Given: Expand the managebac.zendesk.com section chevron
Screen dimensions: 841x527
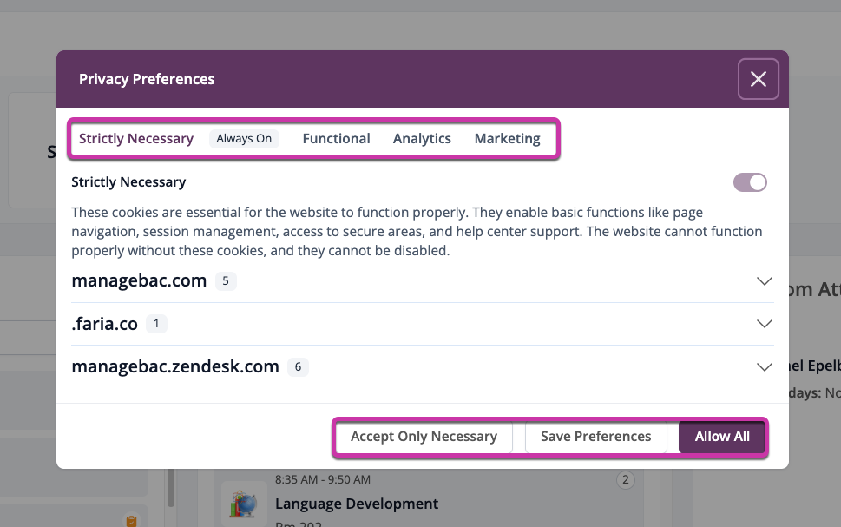Looking at the screenshot, I should 764,366.
